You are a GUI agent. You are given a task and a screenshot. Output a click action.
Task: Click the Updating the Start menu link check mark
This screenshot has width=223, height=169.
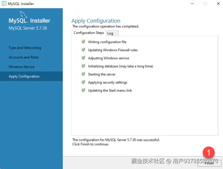pyautogui.click(x=83, y=90)
